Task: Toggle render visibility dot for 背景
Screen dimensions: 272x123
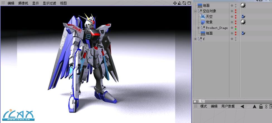Action: click(236, 23)
